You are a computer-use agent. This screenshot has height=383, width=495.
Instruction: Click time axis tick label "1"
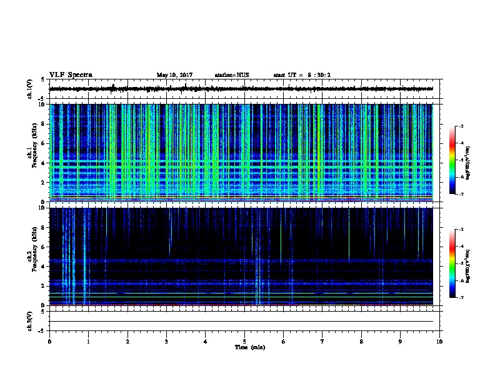click(x=88, y=342)
